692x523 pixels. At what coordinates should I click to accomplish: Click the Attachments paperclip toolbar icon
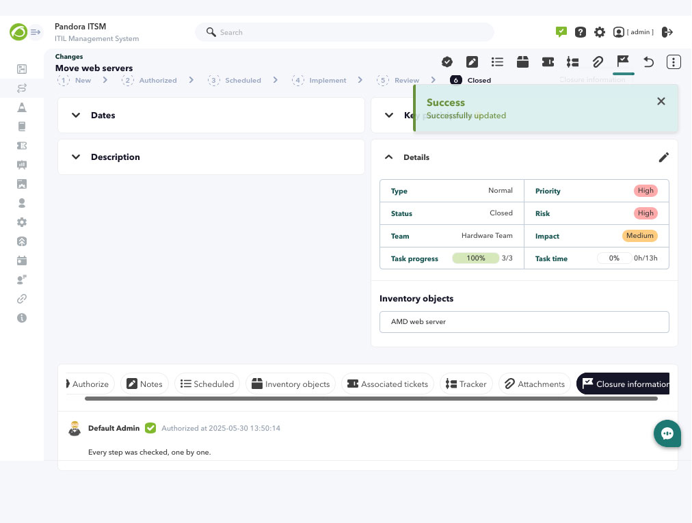pos(598,62)
